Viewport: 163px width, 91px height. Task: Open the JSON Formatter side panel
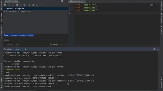[x=161, y=81]
